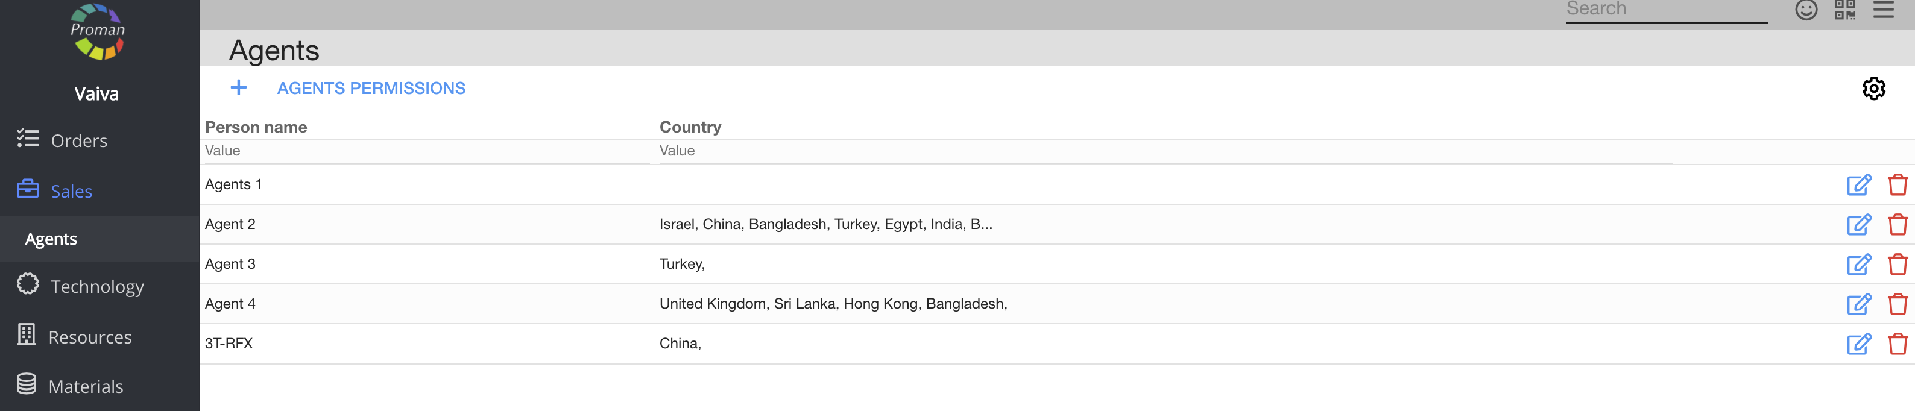This screenshot has height=411, width=1915.
Task: Expand the Resources sidebar section
Action: (89, 337)
